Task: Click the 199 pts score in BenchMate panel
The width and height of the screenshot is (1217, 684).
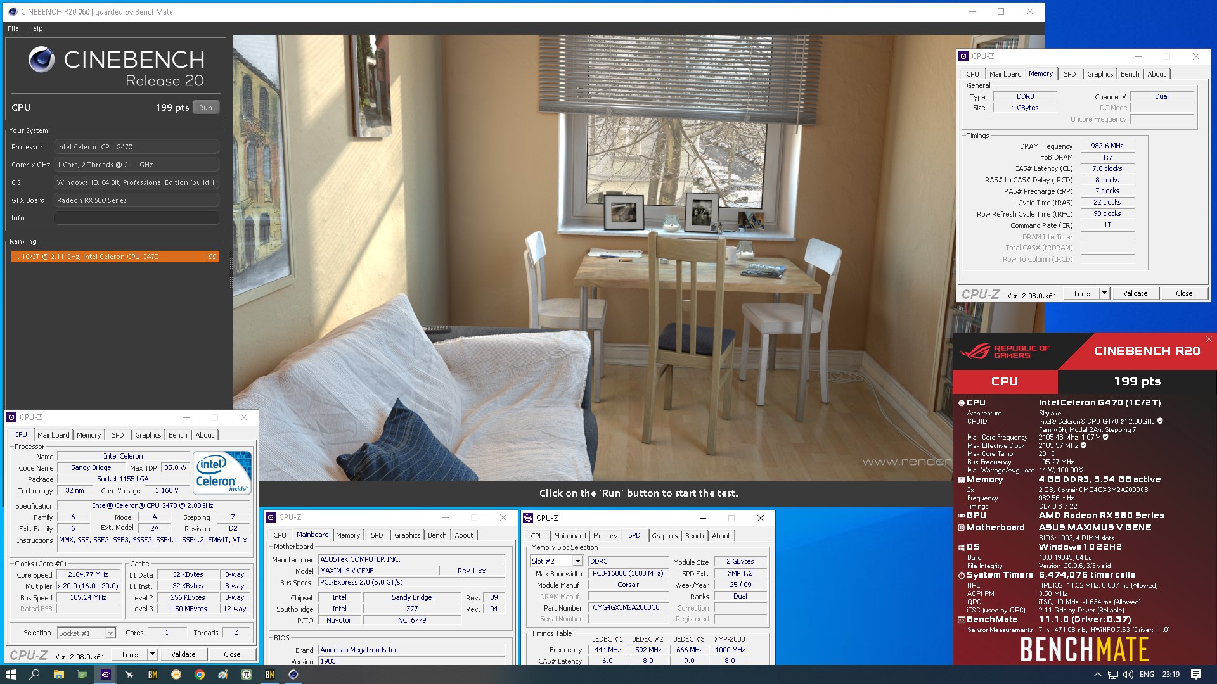Action: click(x=1137, y=381)
